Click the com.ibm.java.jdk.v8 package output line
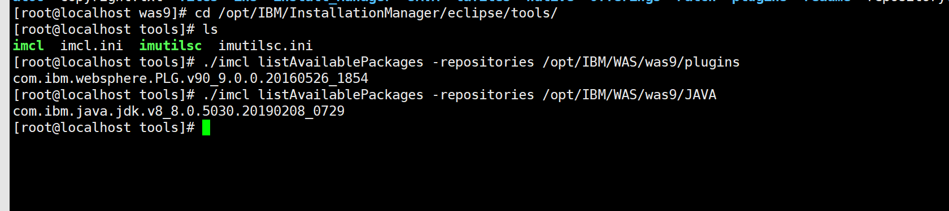The image size is (949, 211). point(179,111)
